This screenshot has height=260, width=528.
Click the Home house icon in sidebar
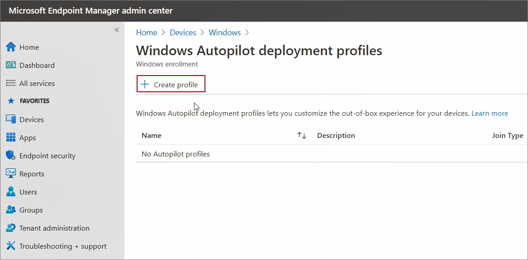click(11, 47)
